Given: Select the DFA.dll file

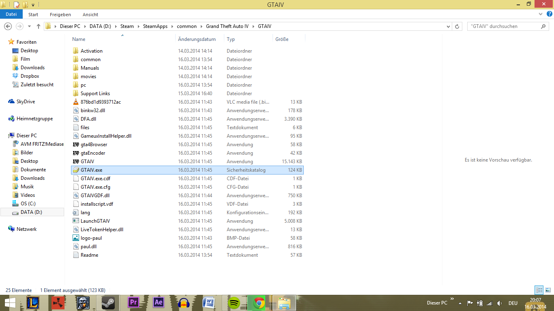Looking at the screenshot, I should tap(88, 119).
